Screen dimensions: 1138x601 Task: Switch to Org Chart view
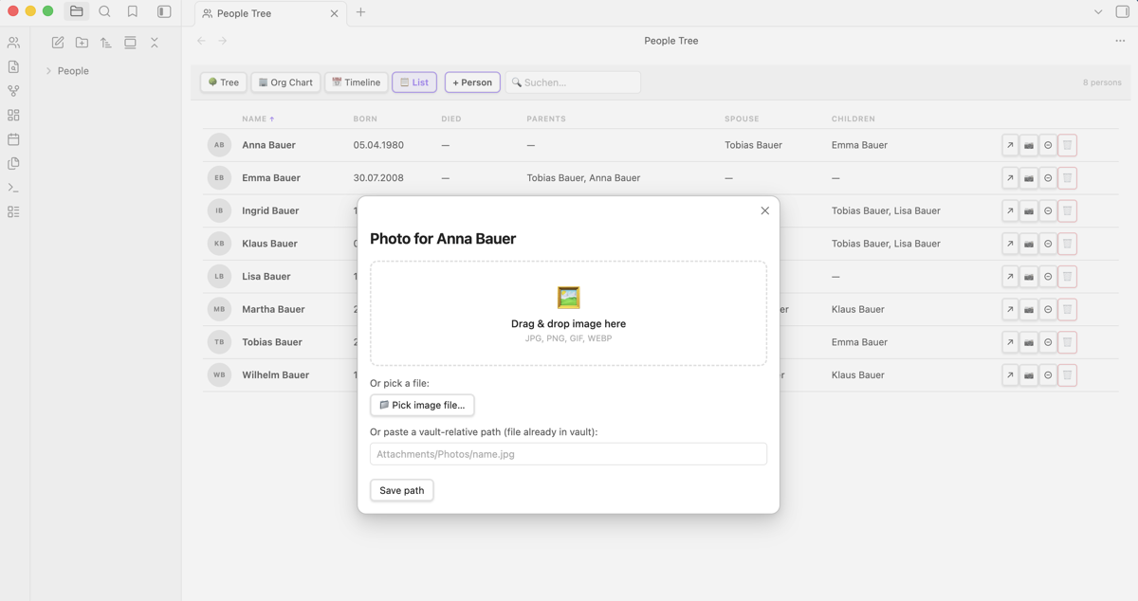coord(285,82)
